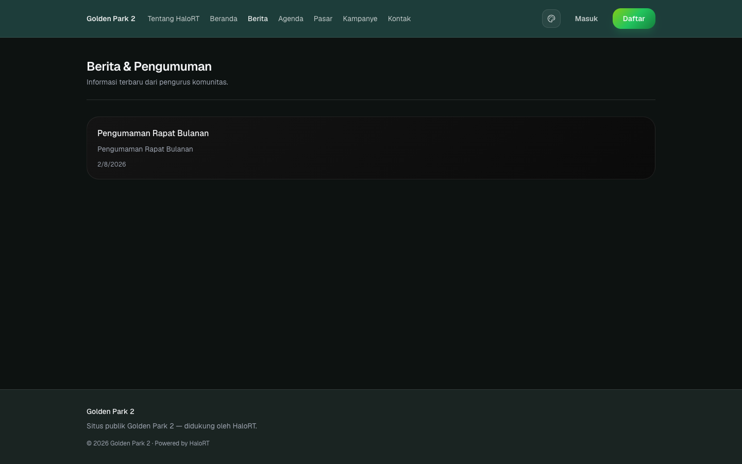Viewport: 742px width, 464px height.
Task: Click the Situs publik footer description
Action: click(172, 426)
